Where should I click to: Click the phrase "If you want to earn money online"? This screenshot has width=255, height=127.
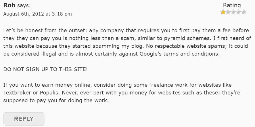[47, 85]
